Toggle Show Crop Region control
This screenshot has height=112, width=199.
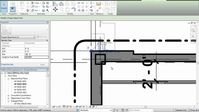coord(80,106)
